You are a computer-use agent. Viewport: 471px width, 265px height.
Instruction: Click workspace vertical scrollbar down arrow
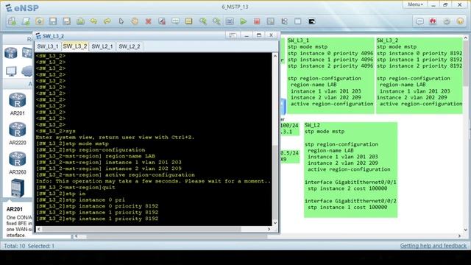click(x=466, y=230)
